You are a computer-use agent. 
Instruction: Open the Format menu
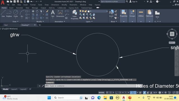[x=33, y=5]
